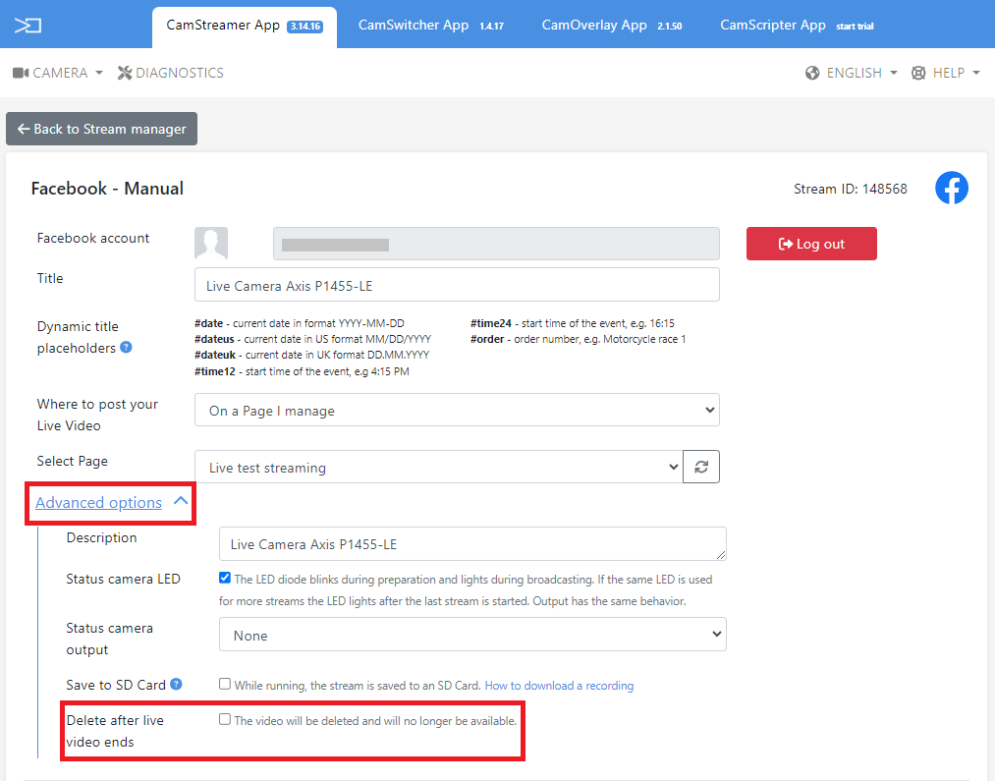Click the Title input field

pos(457,285)
